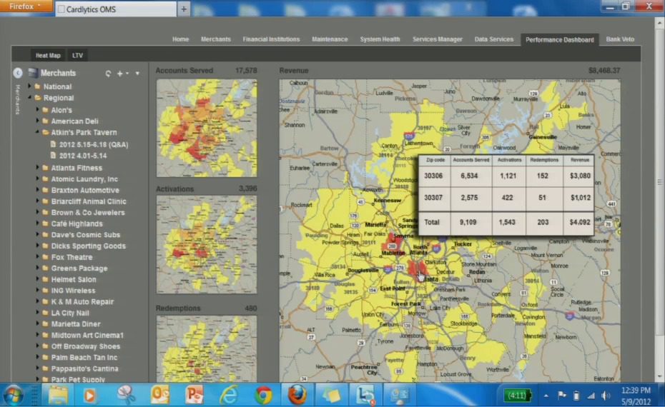The image size is (665, 407).
Task: Select the Activations map thumbnail
Action: [207, 244]
